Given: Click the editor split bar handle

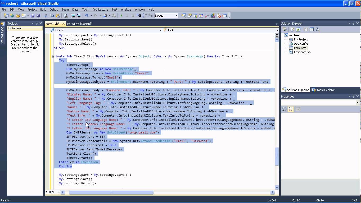Looking at the screenshot, I should pos(277,35).
